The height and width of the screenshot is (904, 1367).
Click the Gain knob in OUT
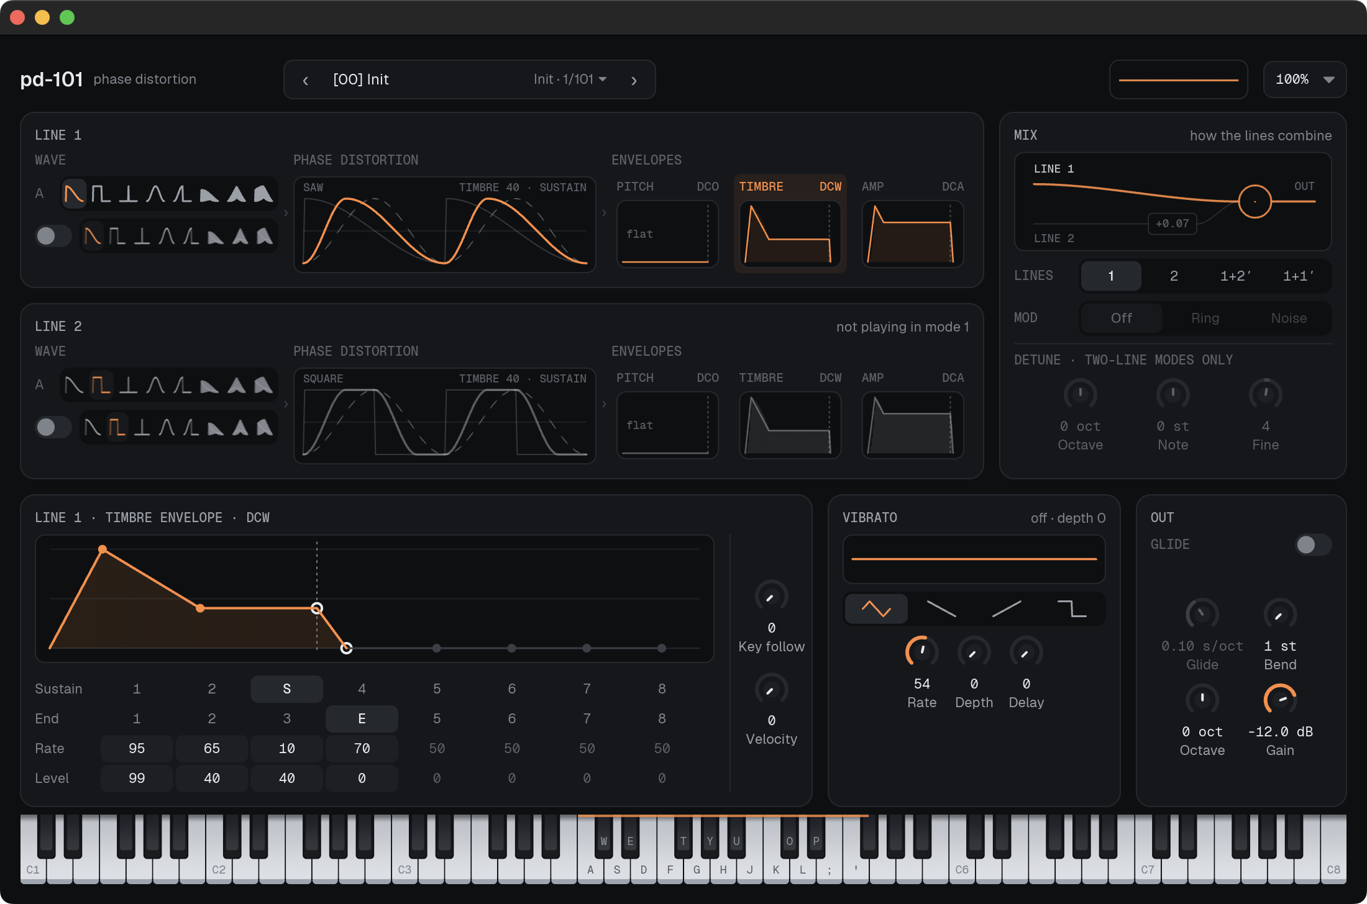[1280, 700]
